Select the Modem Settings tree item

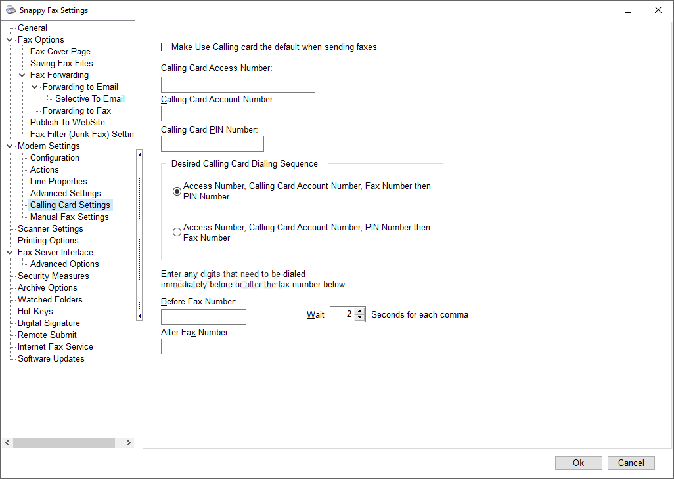49,146
